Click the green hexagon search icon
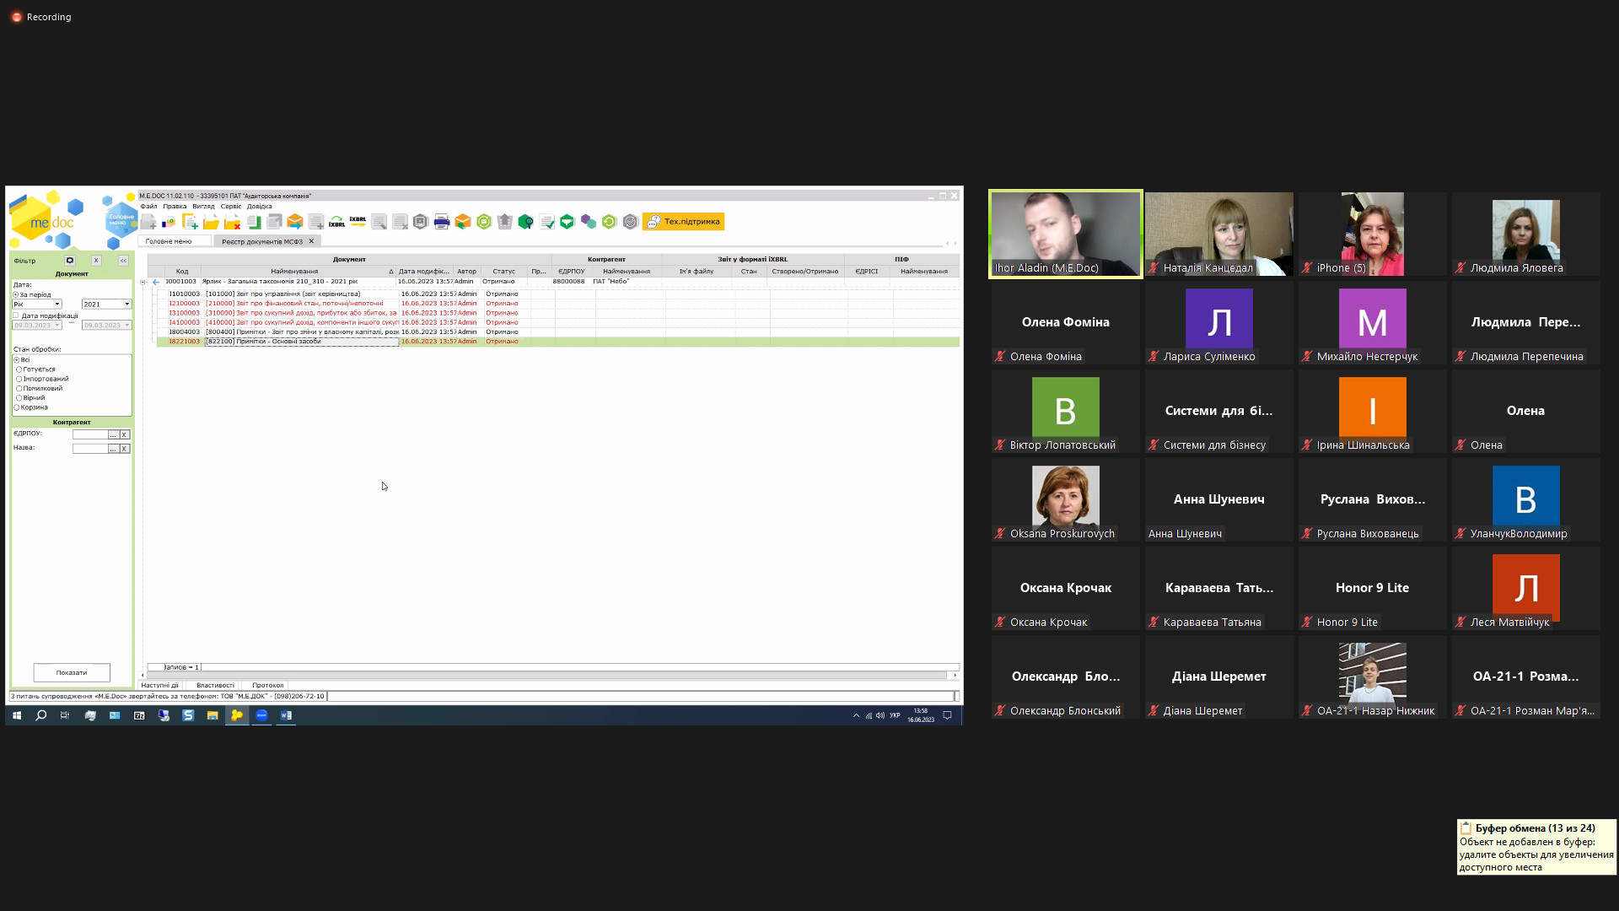Screen dimensions: 1619x911 [x=525, y=222]
